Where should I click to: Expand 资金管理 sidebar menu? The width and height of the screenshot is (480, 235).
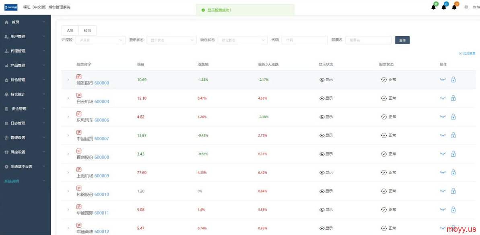(25, 109)
